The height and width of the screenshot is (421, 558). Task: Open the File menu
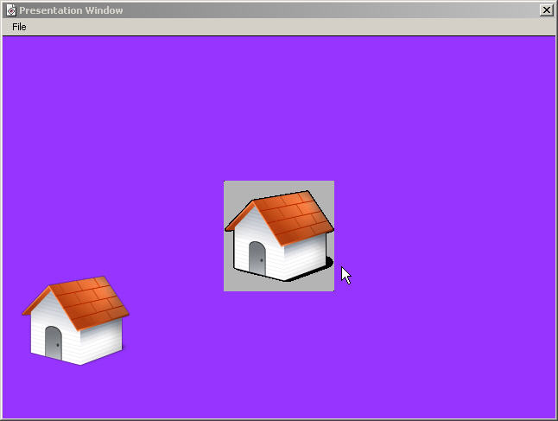[x=19, y=27]
